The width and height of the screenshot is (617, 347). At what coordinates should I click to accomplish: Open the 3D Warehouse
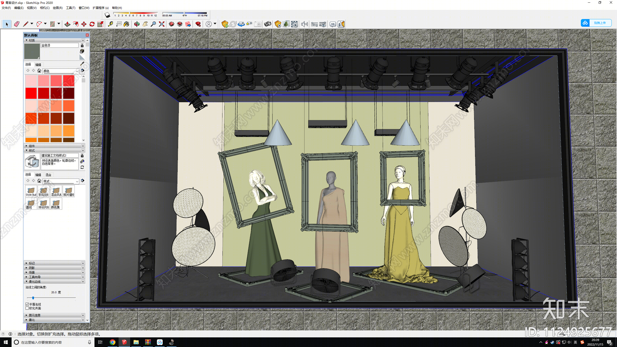click(172, 24)
